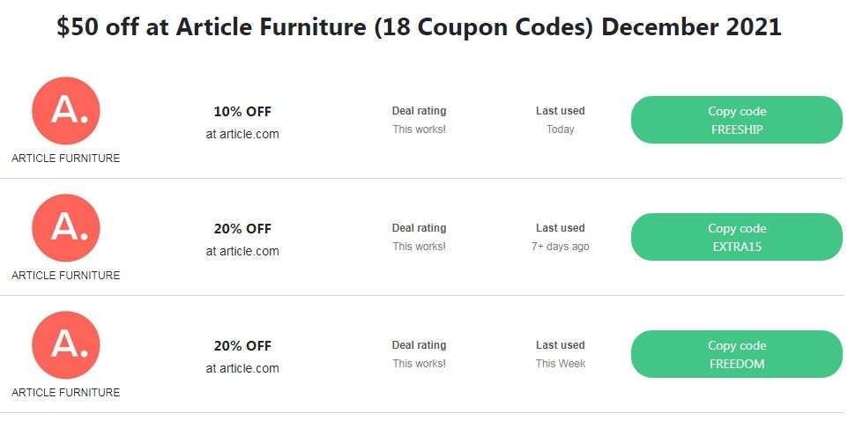The width and height of the screenshot is (863, 421).
Task: Copy the FREESHIP coupon code
Action: tap(736, 120)
